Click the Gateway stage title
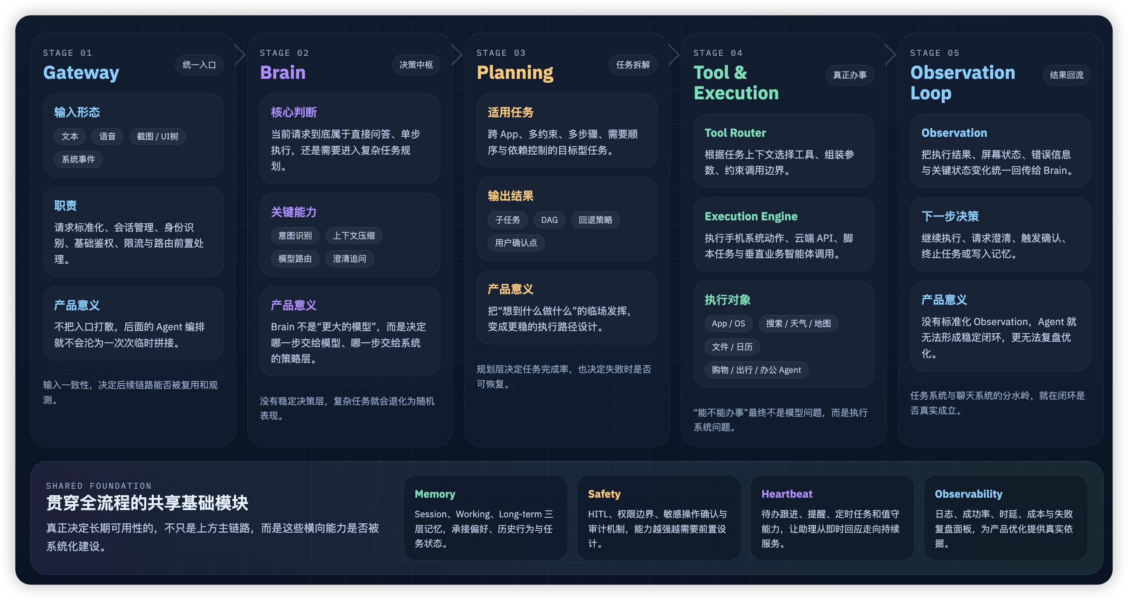The width and height of the screenshot is (1128, 600). click(81, 72)
